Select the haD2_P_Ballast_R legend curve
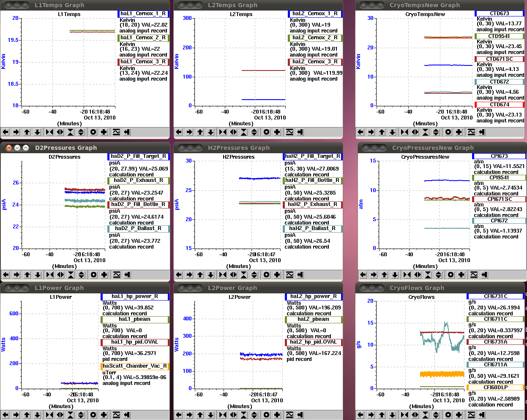This screenshot has width=527, height=420. [x=138, y=229]
